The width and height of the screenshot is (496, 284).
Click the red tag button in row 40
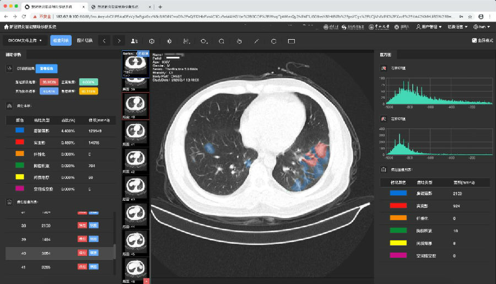click(x=82, y=253)
